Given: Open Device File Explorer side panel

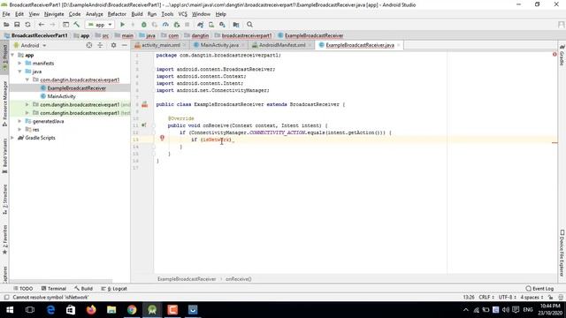Looking at the screenshot, I should (562, 254).
